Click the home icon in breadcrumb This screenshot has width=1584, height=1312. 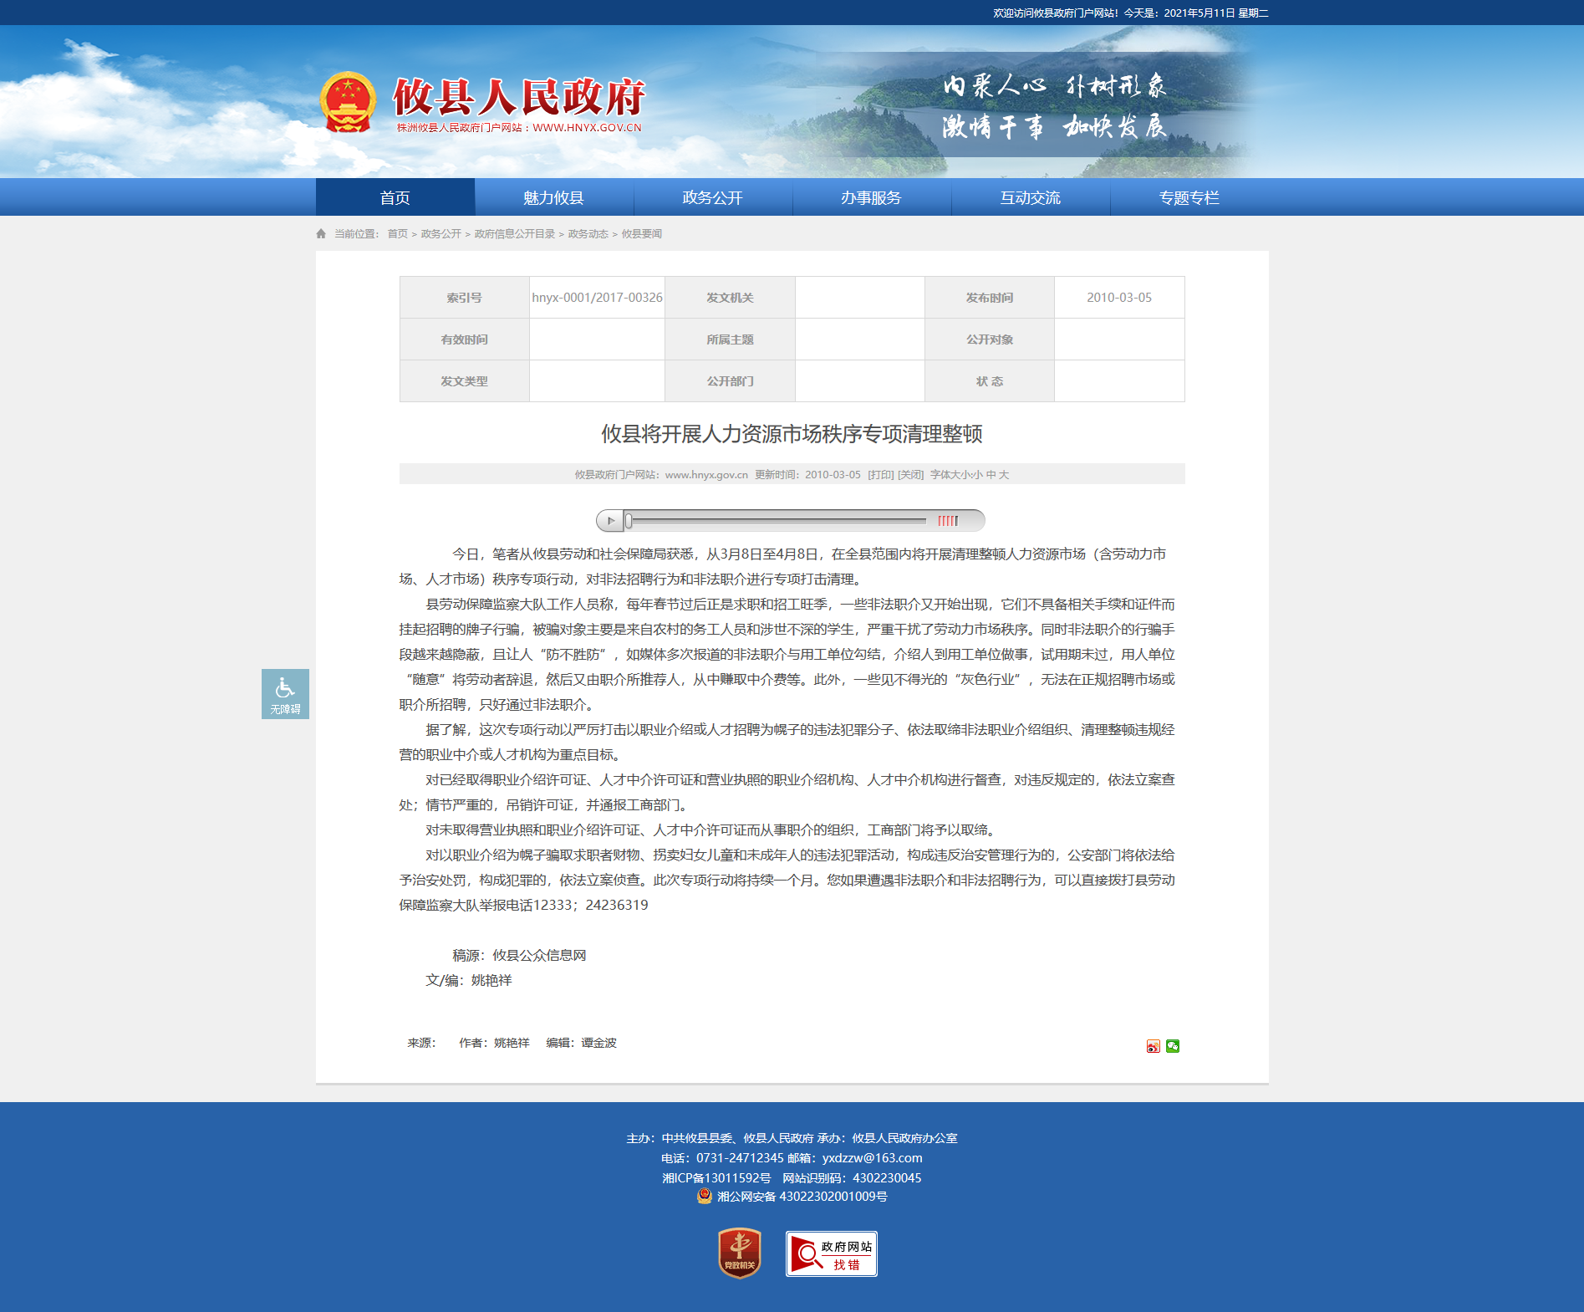click(321, 234)
